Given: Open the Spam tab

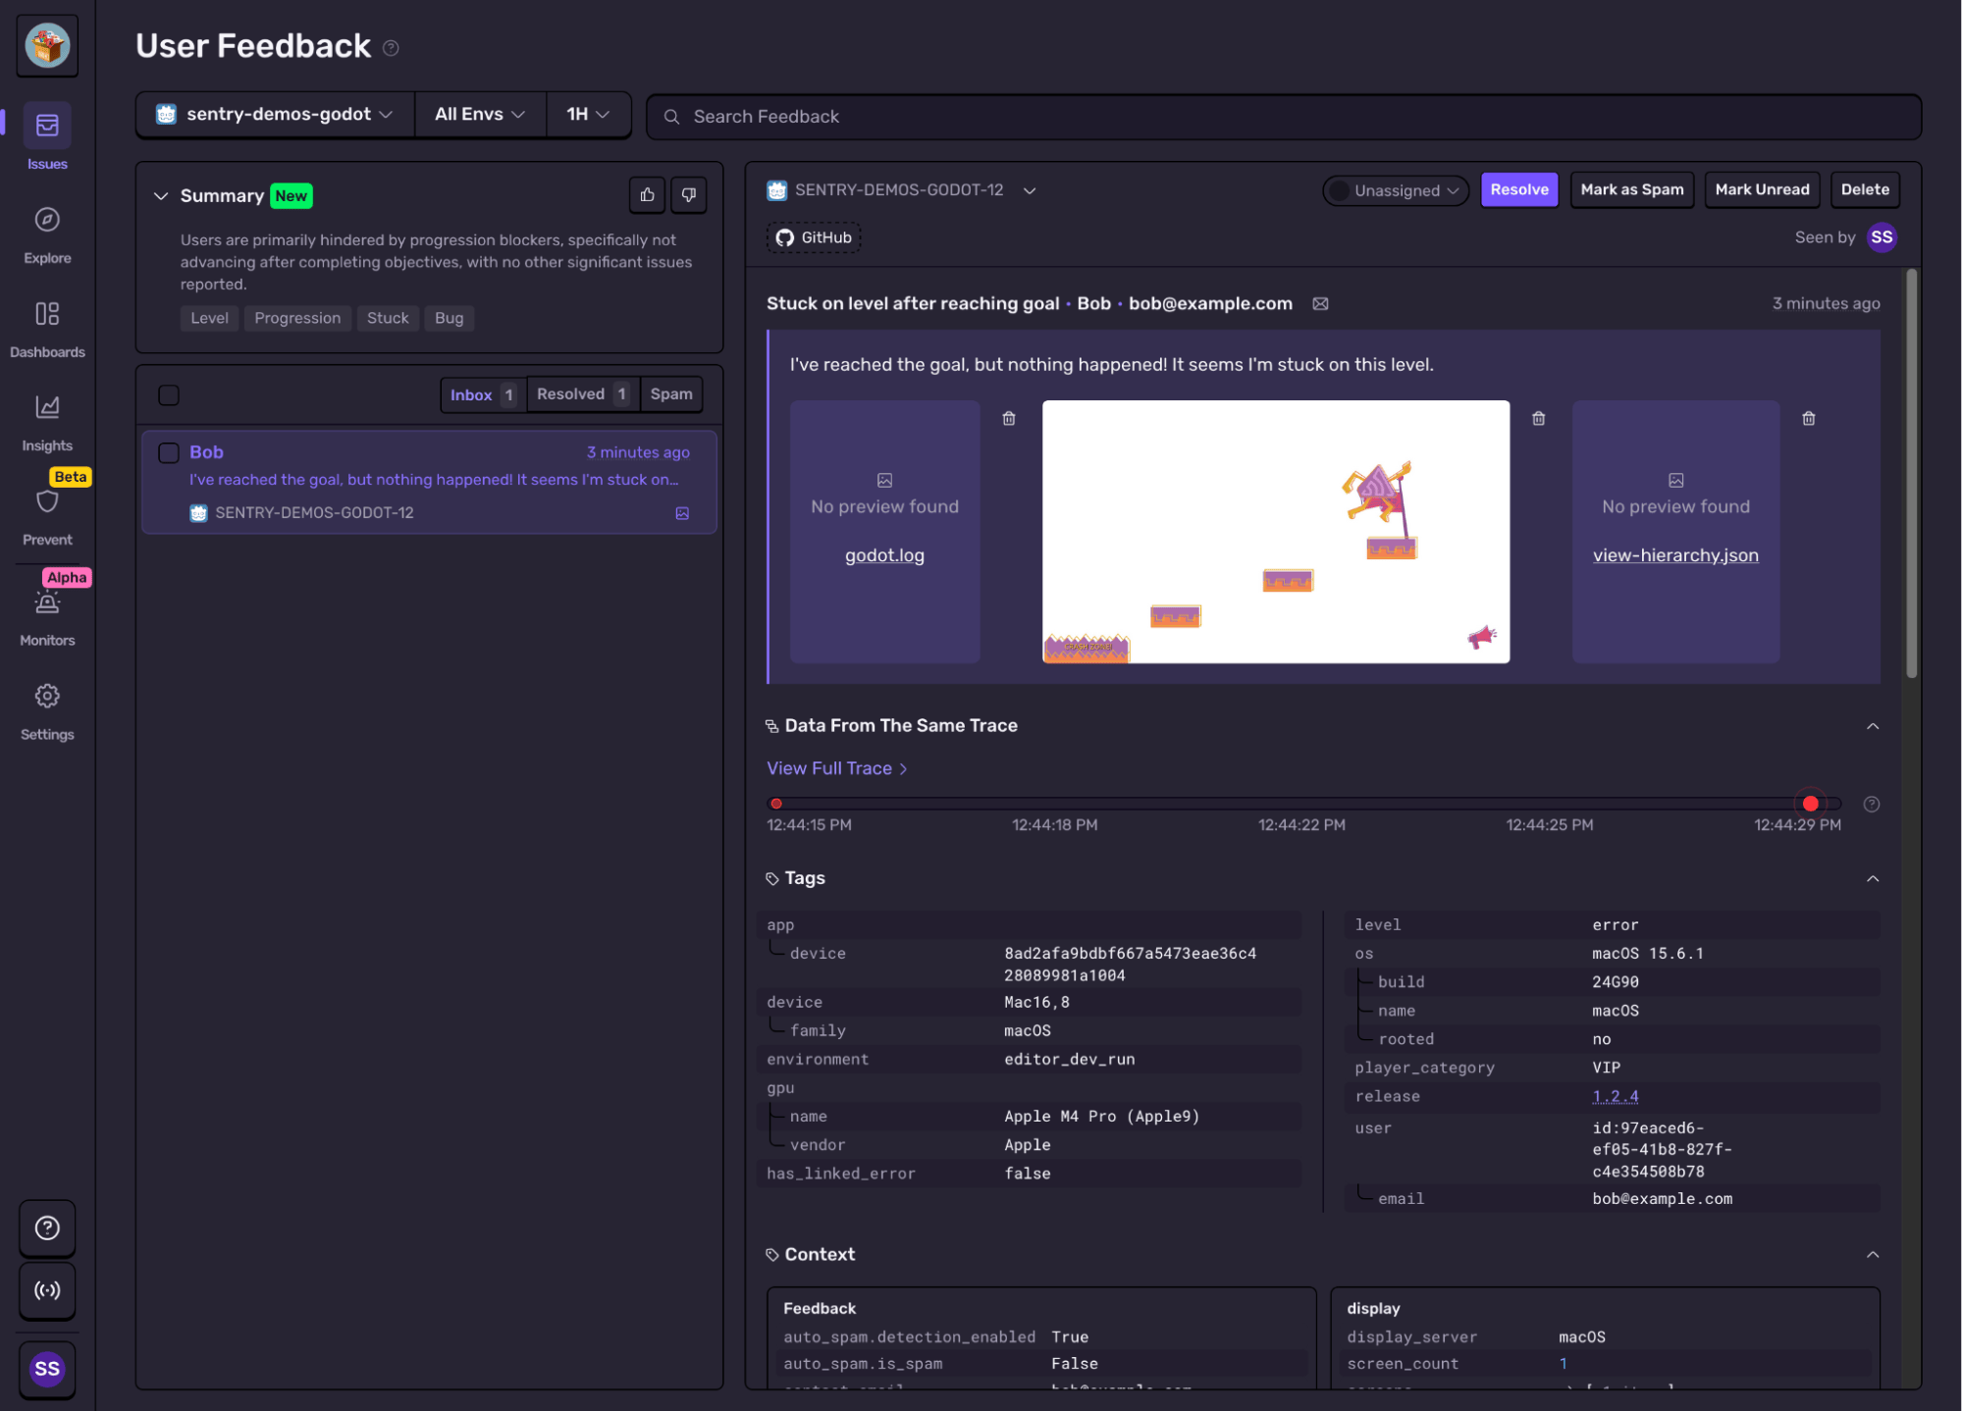Looking at the screenshot, I should click(670, 394).
